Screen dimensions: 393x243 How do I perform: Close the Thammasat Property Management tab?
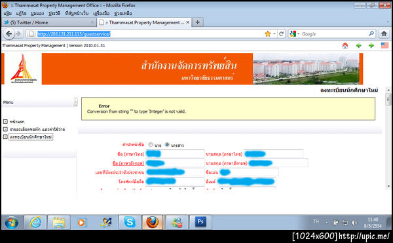click(187, 22)
